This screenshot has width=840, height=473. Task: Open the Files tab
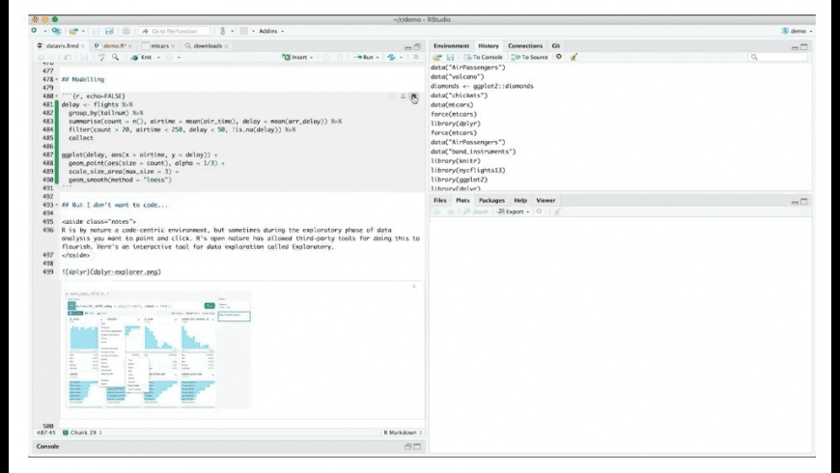coord(440,201)
